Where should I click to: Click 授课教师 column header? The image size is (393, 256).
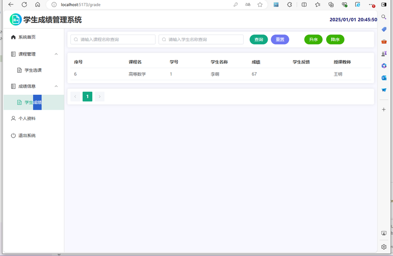point(342,62)
